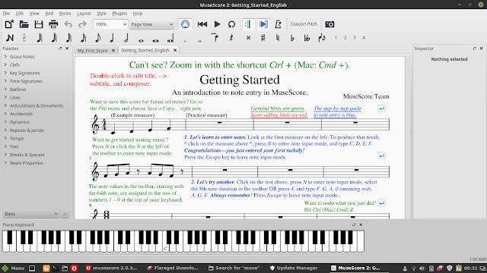Viewport: 487px width, 273px height.
Task: Take an image capture with camera icon
Action: (329, 24)
